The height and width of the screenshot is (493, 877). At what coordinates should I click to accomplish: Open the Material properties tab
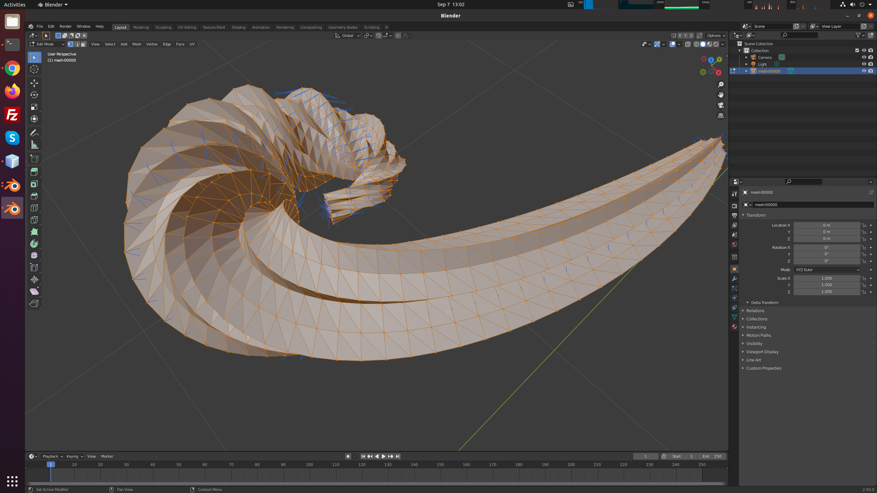pos(734,327)
